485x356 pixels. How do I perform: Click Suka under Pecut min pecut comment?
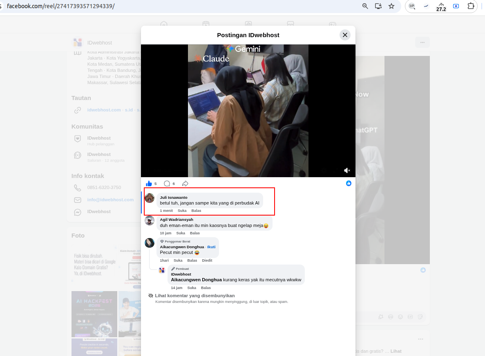pyautogui.click(x=178, y=260)
